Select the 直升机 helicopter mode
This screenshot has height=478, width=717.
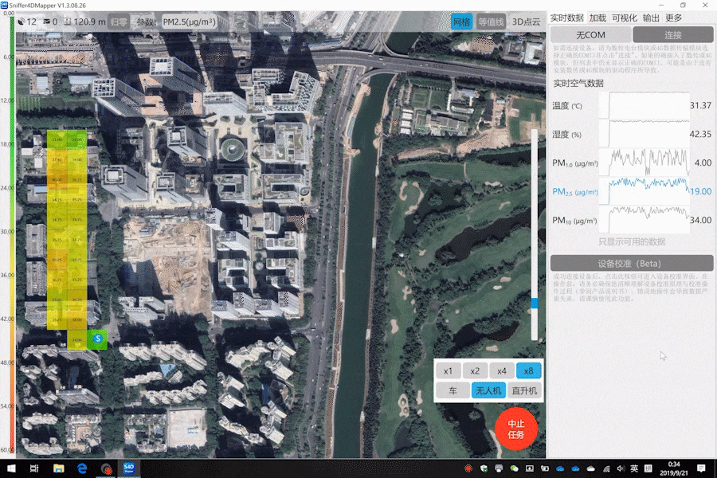coord(524,390)
